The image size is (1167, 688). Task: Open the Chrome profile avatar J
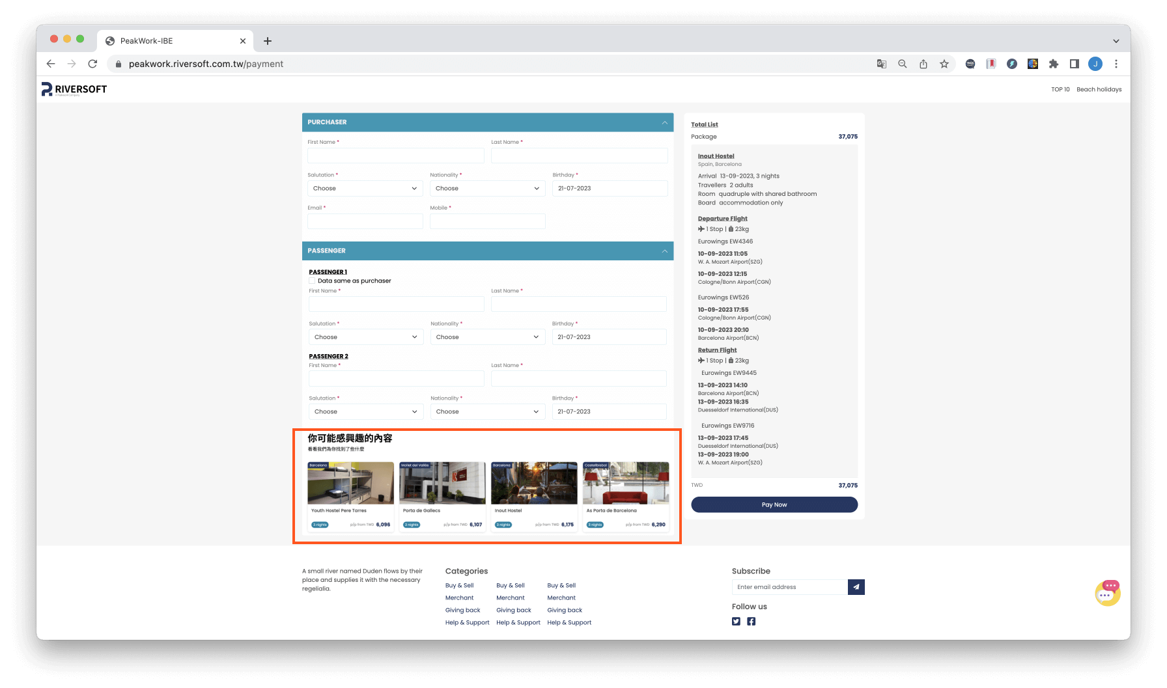point(1095,64)
